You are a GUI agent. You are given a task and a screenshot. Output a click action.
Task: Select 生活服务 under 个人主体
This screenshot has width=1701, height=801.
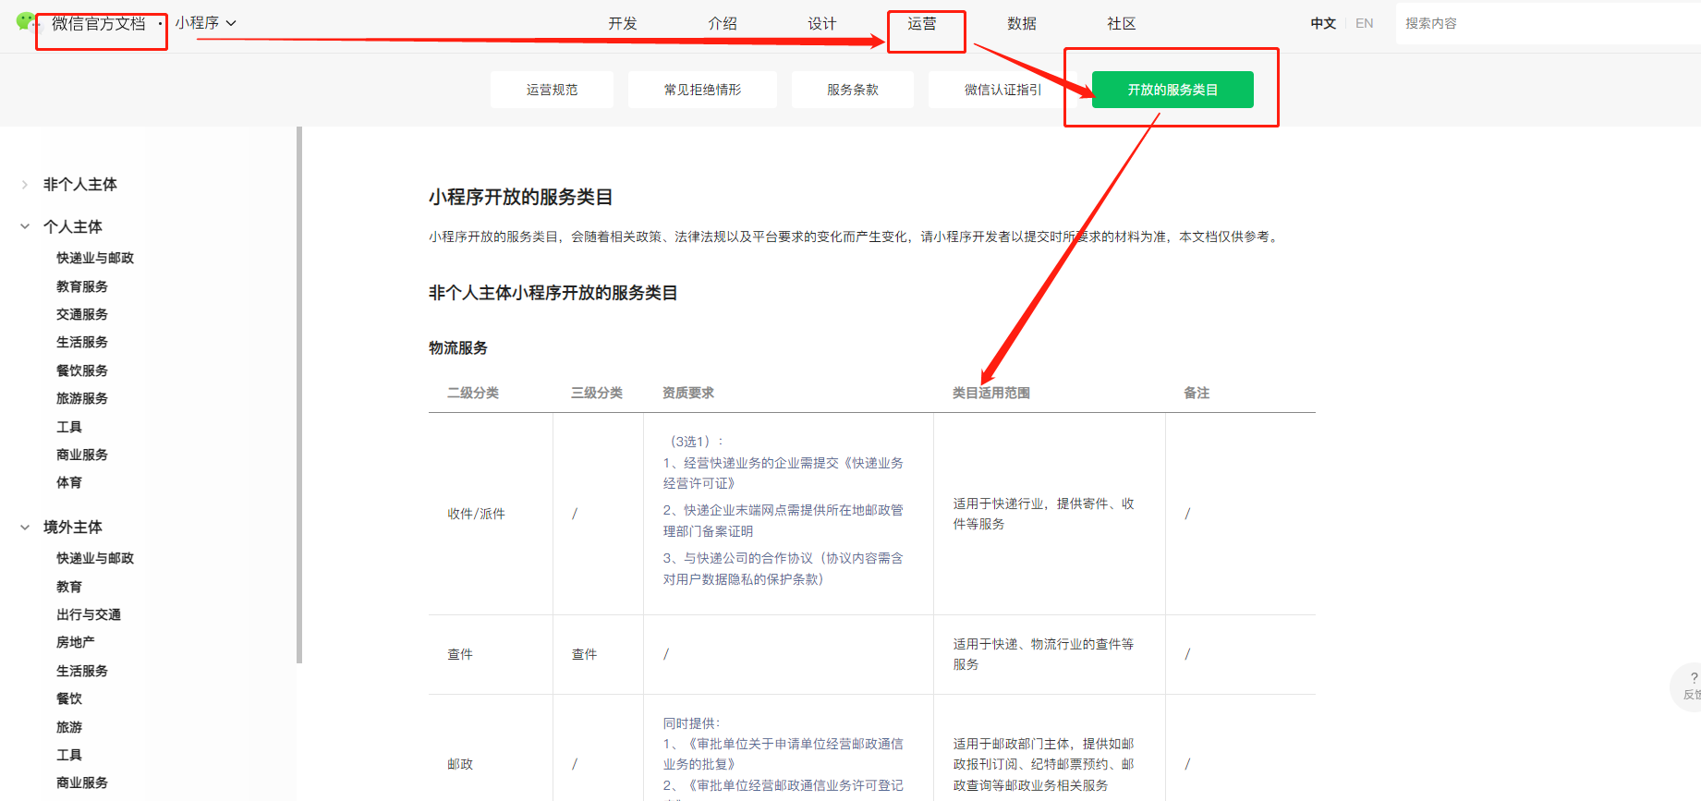pos(82,342)
